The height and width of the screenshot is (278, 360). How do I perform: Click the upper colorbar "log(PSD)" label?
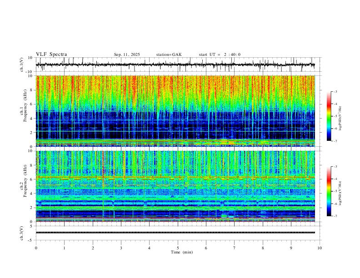[x=340, y=119]
